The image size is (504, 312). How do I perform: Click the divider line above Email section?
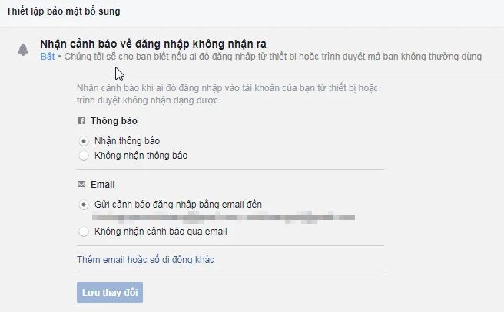point(230,170)
